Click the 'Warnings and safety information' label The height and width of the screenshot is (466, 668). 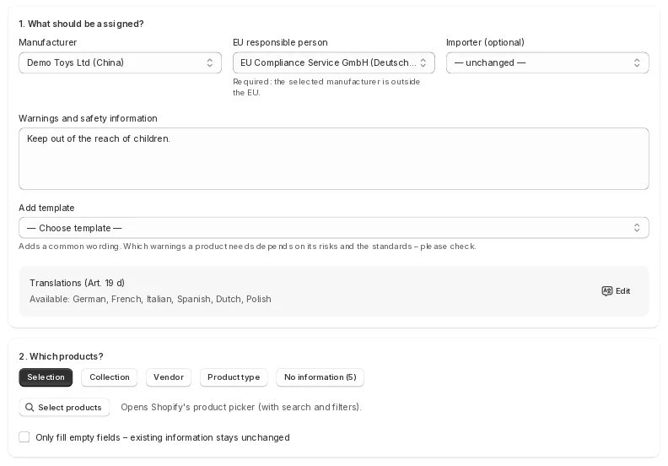(89, 118)
